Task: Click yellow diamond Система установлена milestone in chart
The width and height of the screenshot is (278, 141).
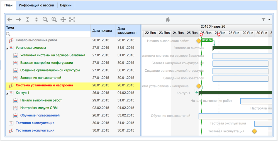Action: [x=199, y=86]
